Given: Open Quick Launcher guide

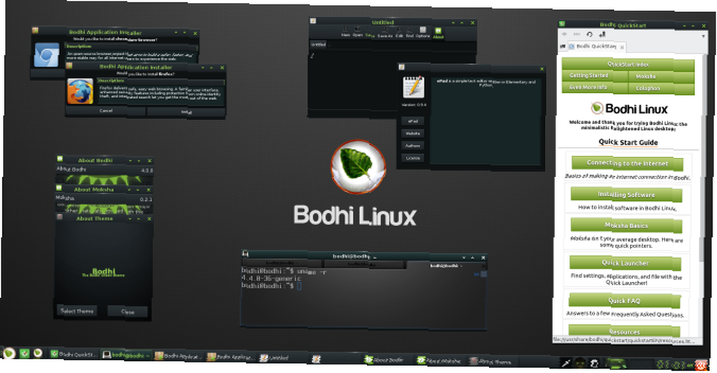Looking at the screenshot, I should [x=625, y=263].
